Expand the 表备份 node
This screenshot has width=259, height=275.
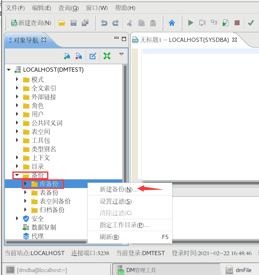coord(25,193)
